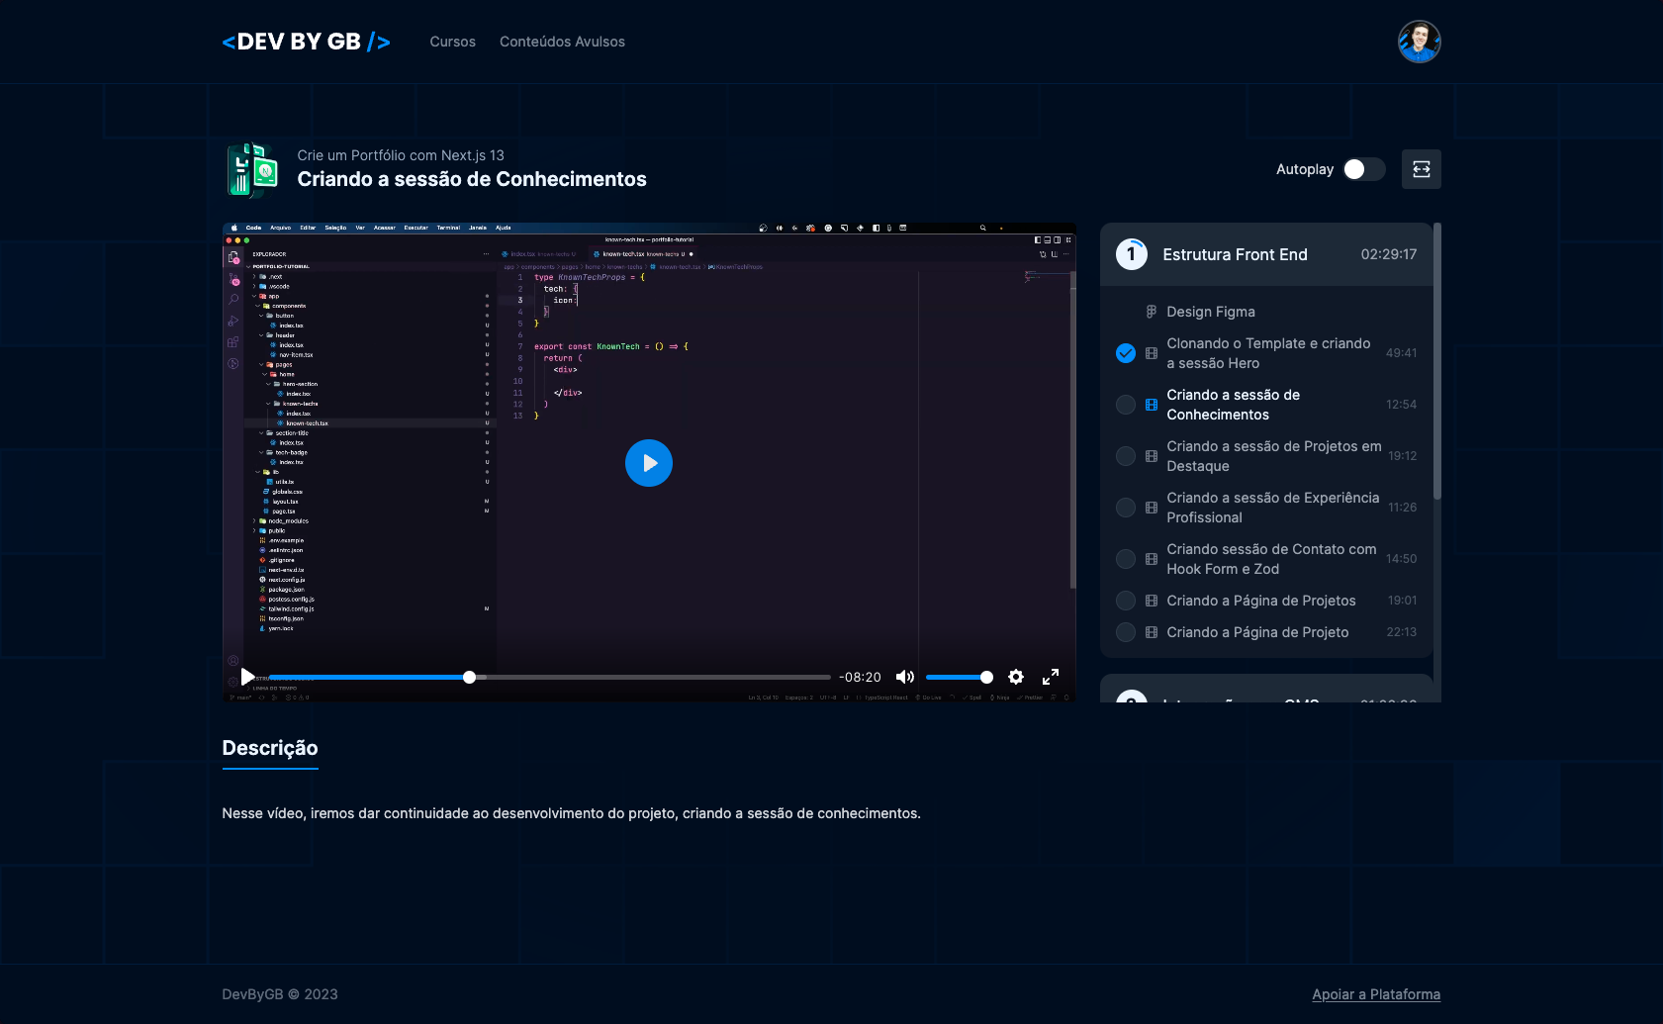
Task: Mark Criando a Página de Projetos as watched
Action: tap(1125, 601)
